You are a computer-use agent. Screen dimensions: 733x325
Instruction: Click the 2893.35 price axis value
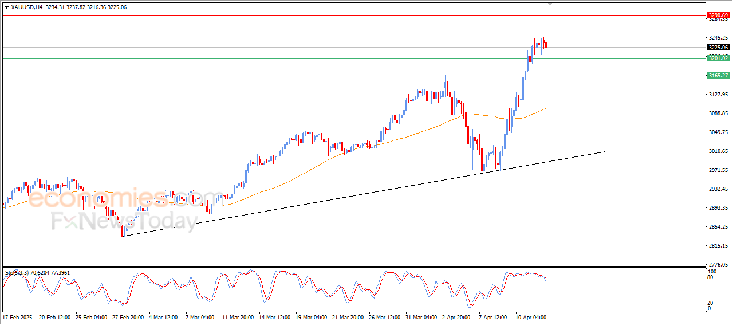[x=718, y=208]
